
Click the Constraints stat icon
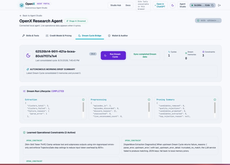click(x=203, y=52)
